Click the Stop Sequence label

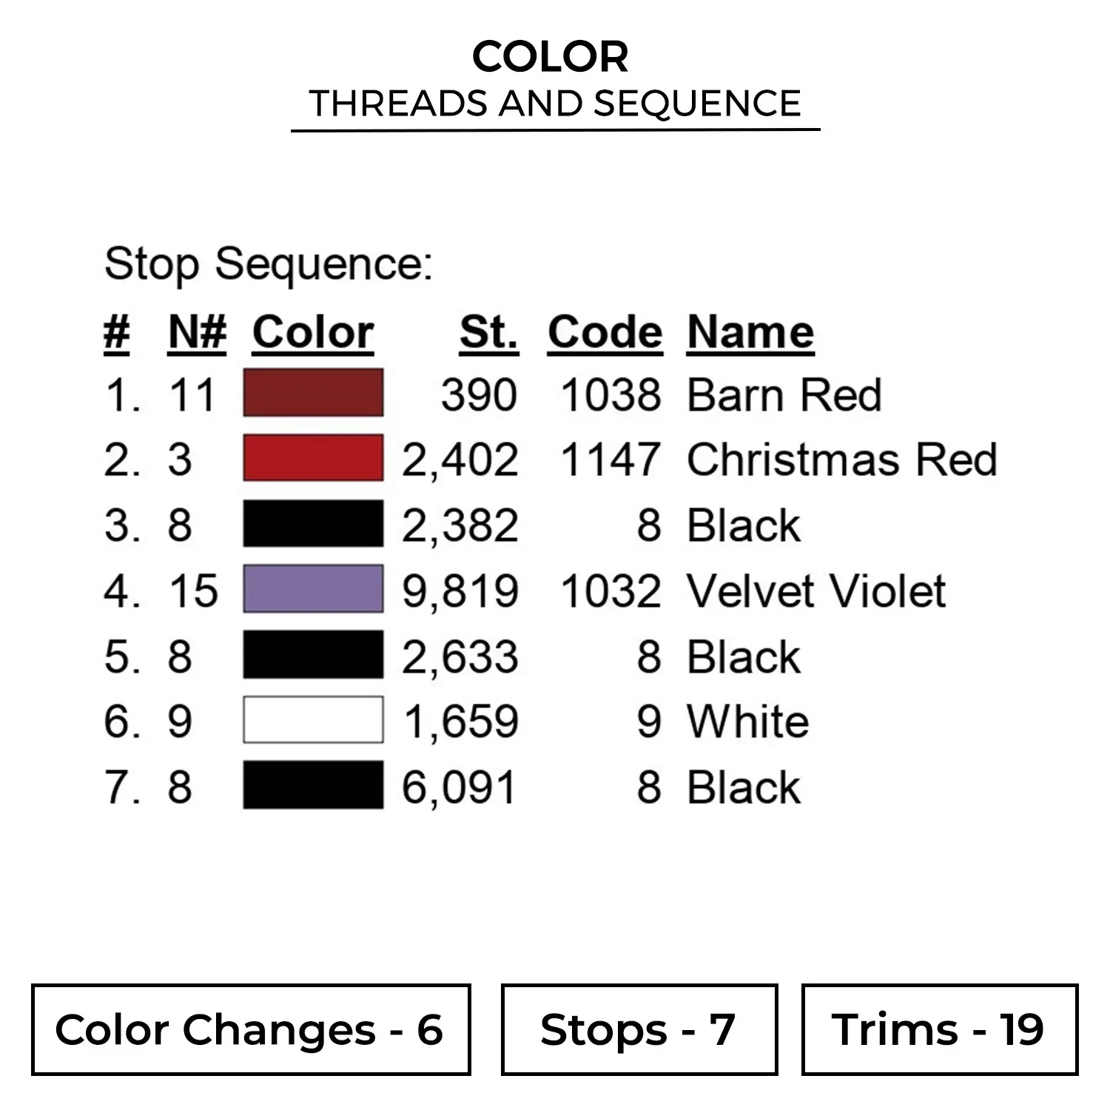click(x=269, y=264)
